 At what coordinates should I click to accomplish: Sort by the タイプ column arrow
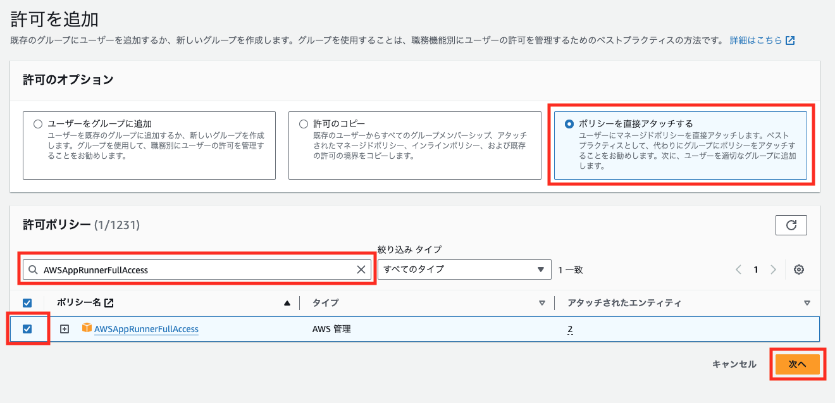[541, 303]
